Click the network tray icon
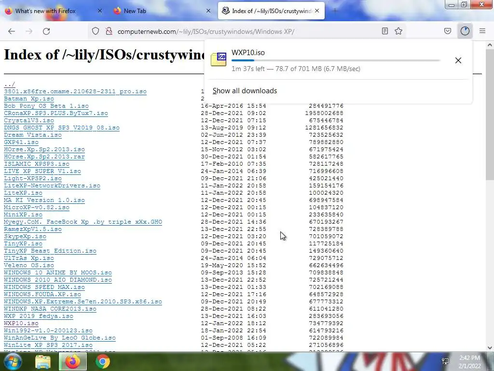 coord(445,361)
